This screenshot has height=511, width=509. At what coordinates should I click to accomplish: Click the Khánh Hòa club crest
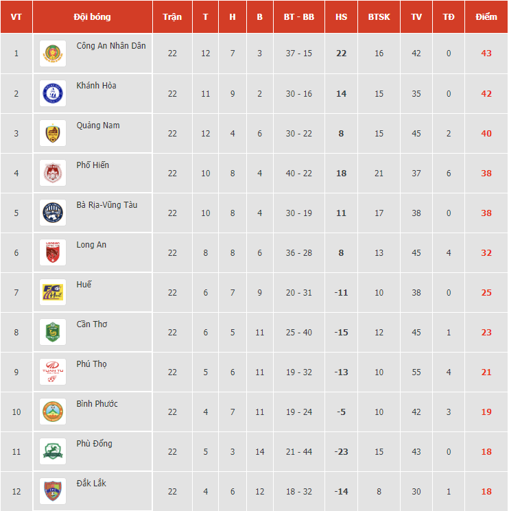pyautogui.click(x=53, y=93)
